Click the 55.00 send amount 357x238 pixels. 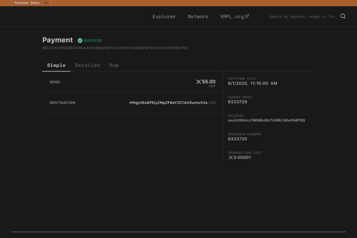point(209,82)
